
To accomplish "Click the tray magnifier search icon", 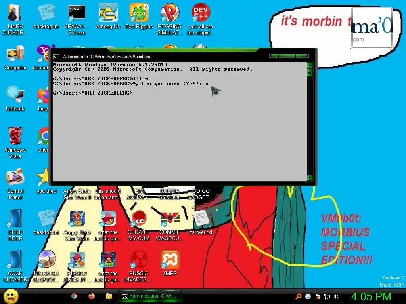I will click(299, 296).
